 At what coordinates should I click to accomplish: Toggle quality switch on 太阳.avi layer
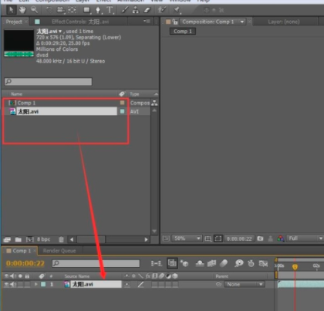(x=140, y=284)
